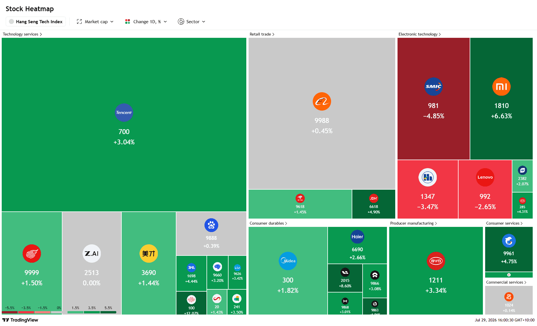Viewport: 537px width, 326px height.
Task: Expand the Consumer services sector
Action: click(504, 223)
